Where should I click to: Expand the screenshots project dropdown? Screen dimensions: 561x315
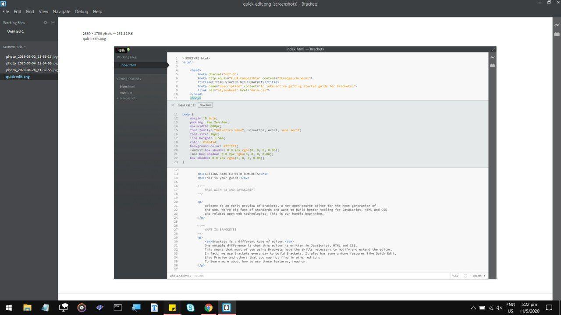[x=14, y=46]
